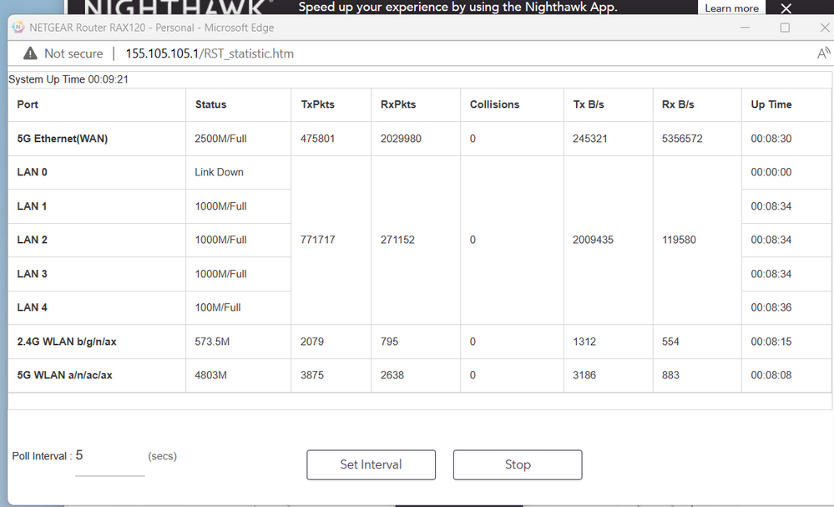Click the TxPkts column header

pyautogui.click(x=317, y=104)
